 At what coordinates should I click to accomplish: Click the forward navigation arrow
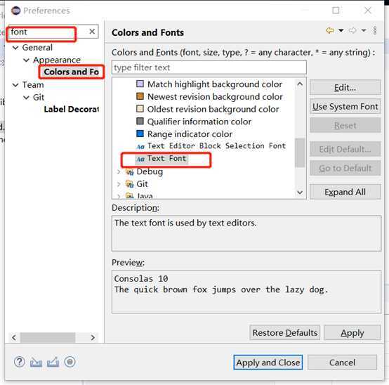(x=352, y=30)
